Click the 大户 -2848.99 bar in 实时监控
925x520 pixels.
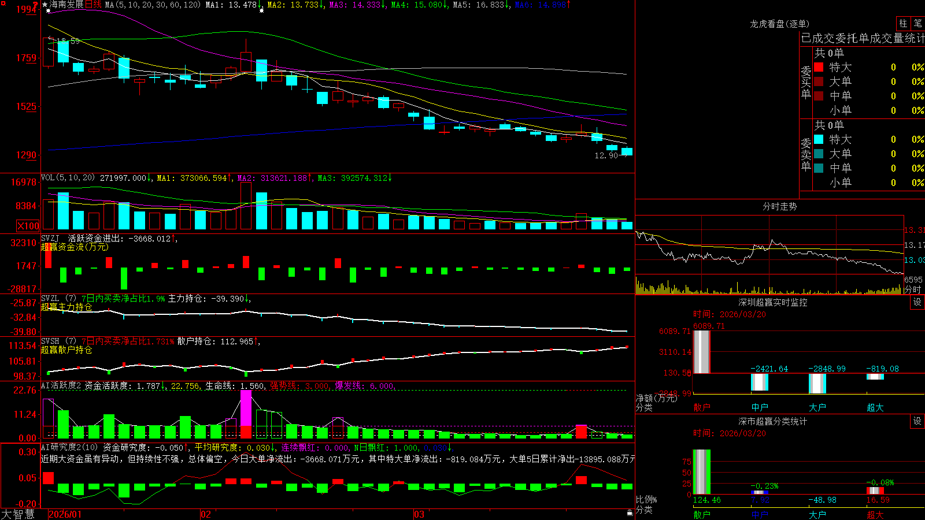tap(817, 384)
